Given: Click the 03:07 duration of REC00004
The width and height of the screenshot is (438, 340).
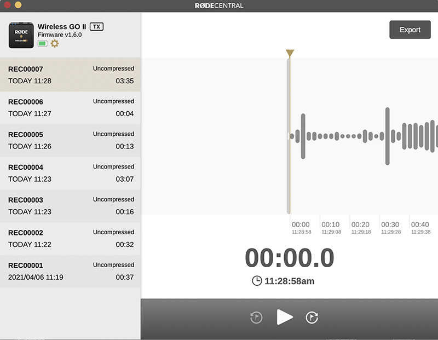Looking at the screenshot, I should click(x=125, y=179).
